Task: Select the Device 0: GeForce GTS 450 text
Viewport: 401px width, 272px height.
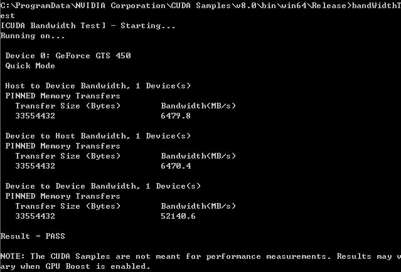Action: [x=68, y=56]
